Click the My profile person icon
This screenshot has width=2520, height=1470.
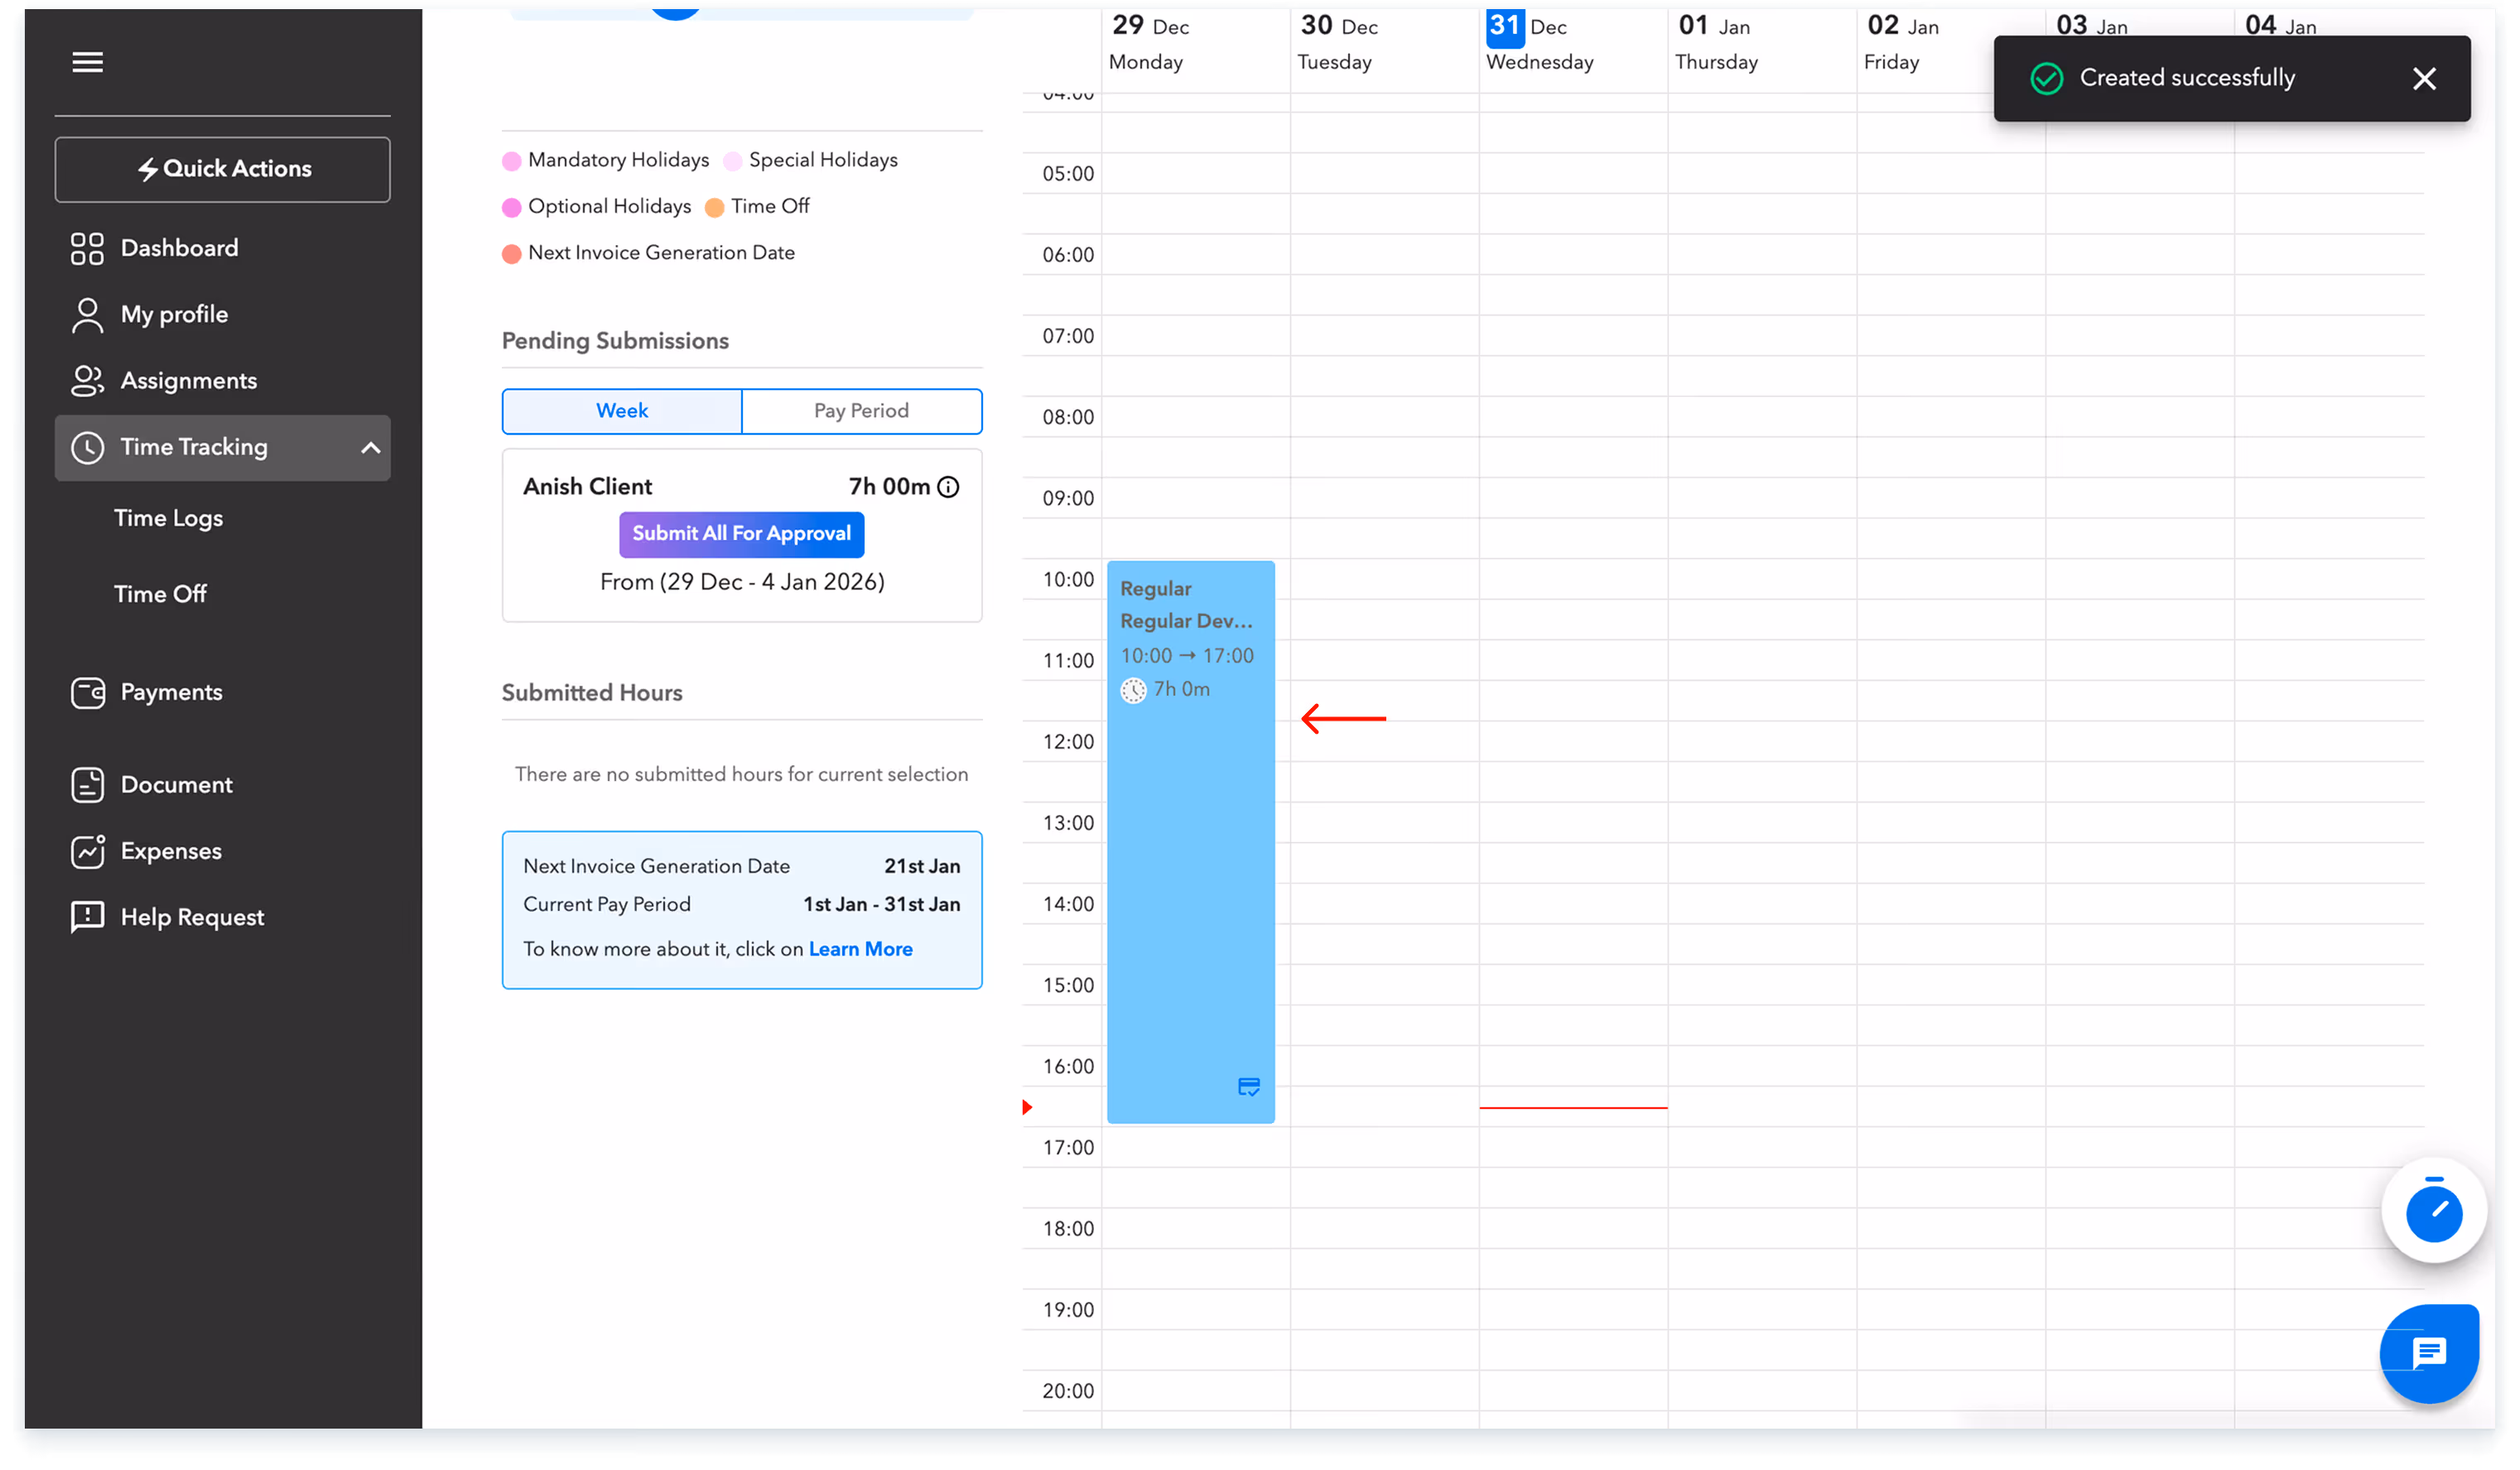(87, 315)
